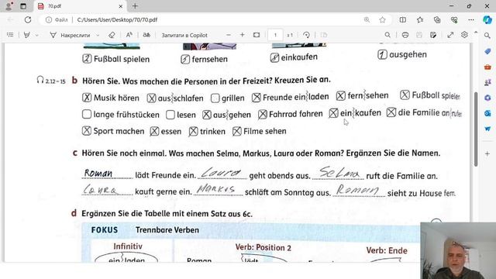The width and height of the screenshot is (496, 279).
Task: Open the translate tool in the PDF toolbar
Action: [146, 35]
